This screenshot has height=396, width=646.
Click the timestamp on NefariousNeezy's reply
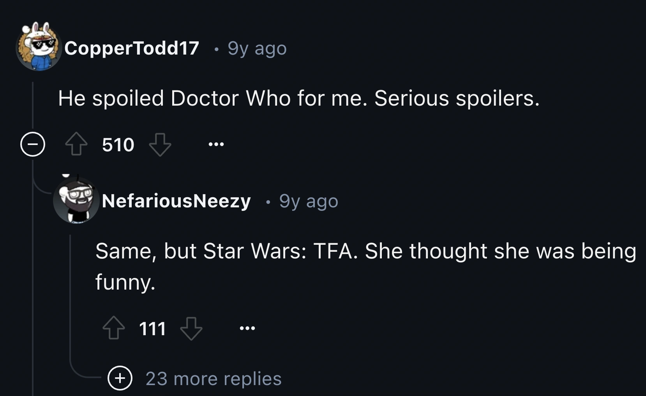(309, 201)
